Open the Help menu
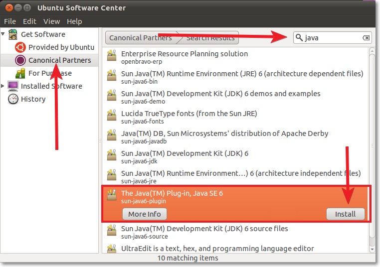This screenshot has height=267, width=380. [74, 21]
